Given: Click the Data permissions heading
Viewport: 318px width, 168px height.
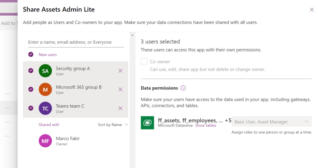Looking at the screenshot, I should [159, 88].
